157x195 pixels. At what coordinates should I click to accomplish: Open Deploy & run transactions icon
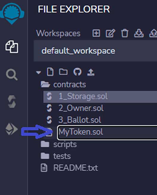pyautogui.click(x=12, y=129)
